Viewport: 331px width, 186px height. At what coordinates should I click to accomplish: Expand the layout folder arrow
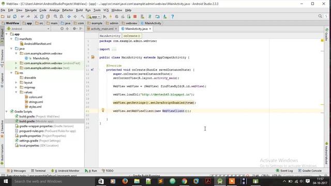16,83
